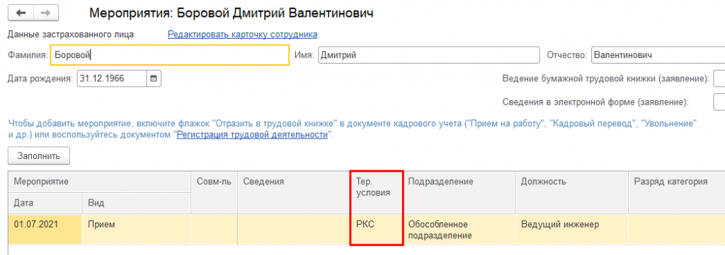Select the Обособленное подразделение cell
Screen dimensions: 725x255
coord(459,229)
